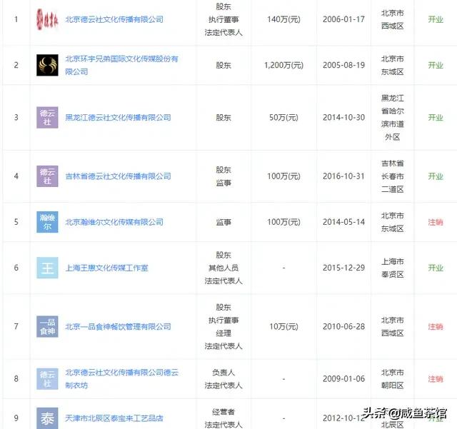The height and width of the screenshot is (429, 457).
Task: Click 开业 status in 上海王惠 row
Action: click(436, 268)
